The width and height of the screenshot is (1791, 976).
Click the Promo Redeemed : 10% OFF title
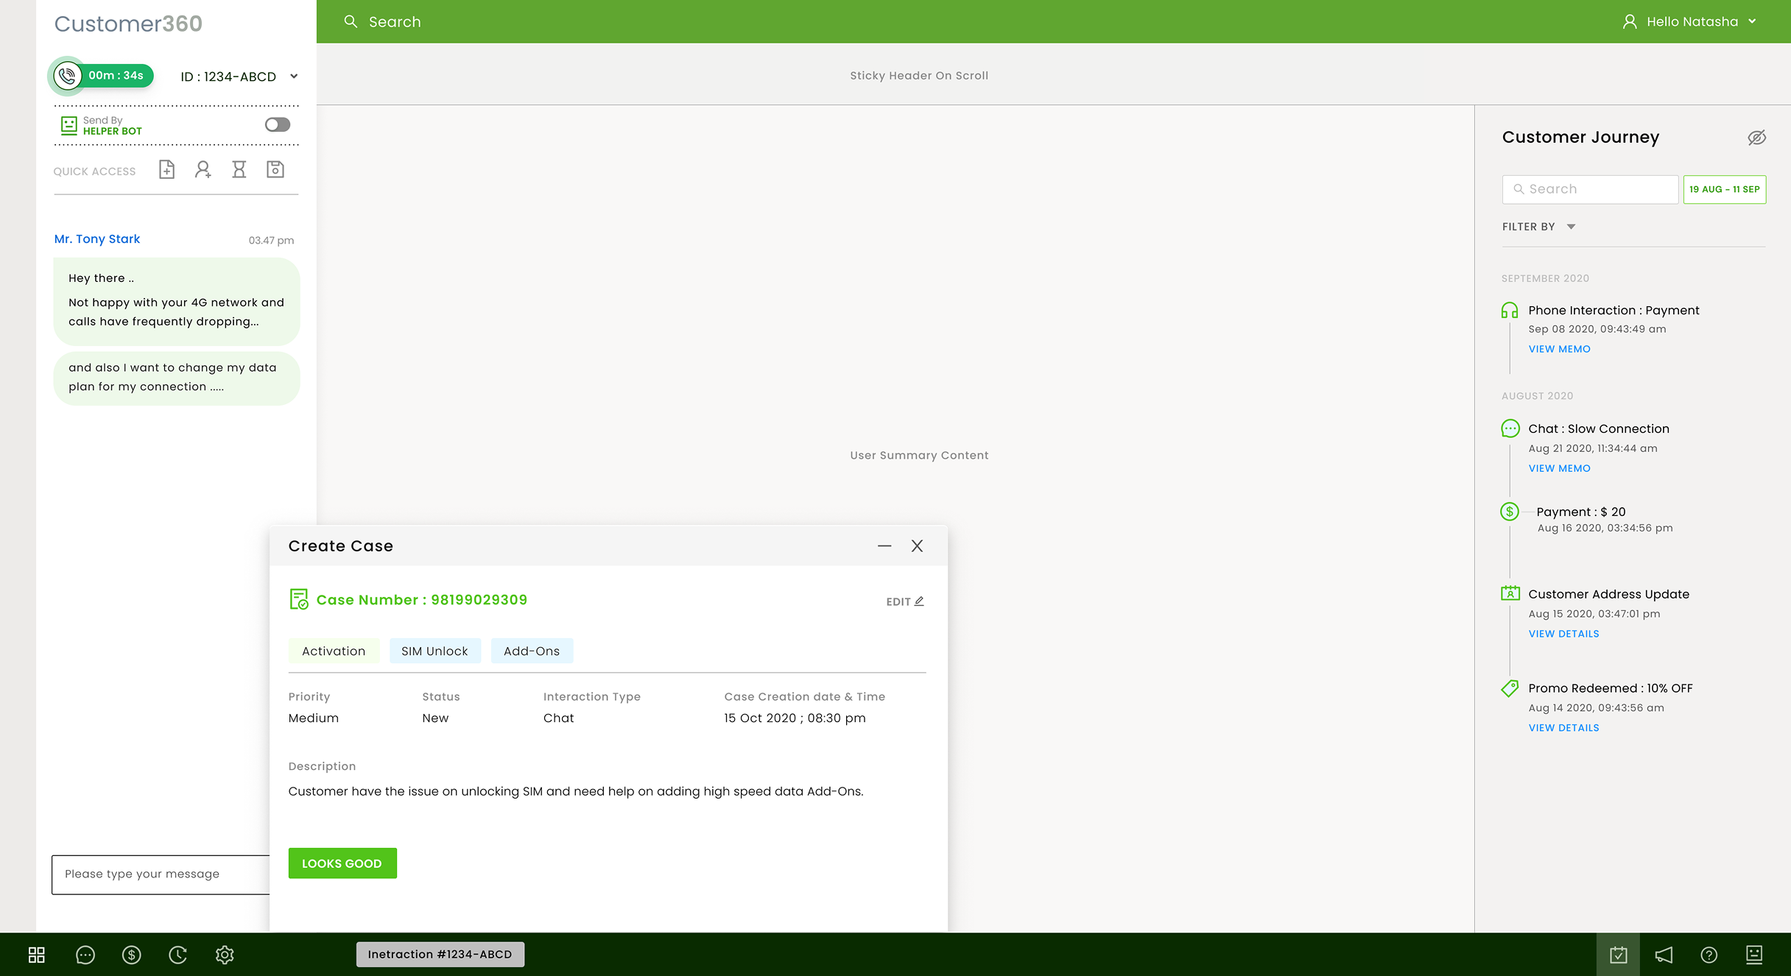(1611, 688)
